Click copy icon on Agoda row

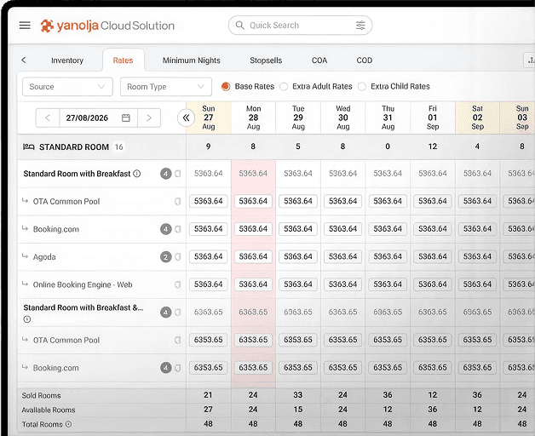(178, 256)
